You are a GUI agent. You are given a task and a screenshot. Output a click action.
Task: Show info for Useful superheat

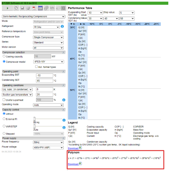tap(64, 100)
